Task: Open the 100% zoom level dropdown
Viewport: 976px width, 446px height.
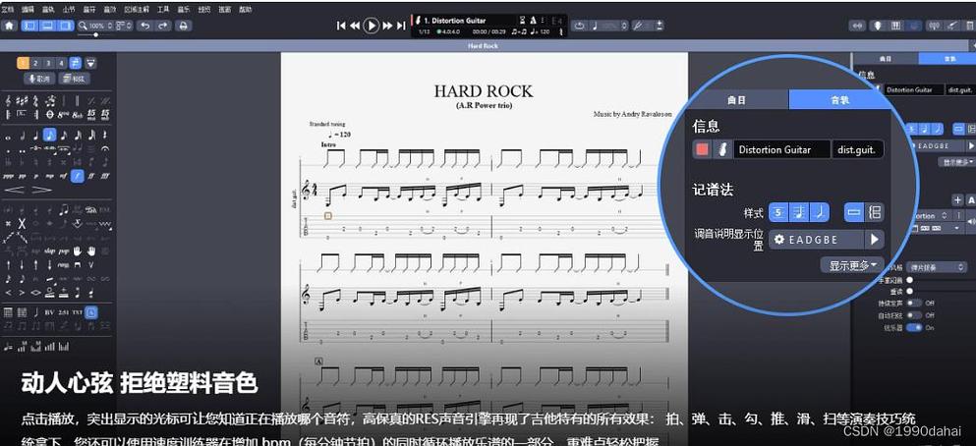Action: pyautogui.click(x=94, y=26)
